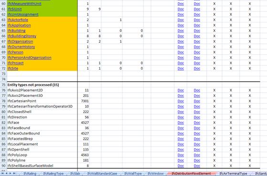This screenshot has width=267, height=176.
Task: Select the IfcLocalPlacement cell
Action: (42, 144)
